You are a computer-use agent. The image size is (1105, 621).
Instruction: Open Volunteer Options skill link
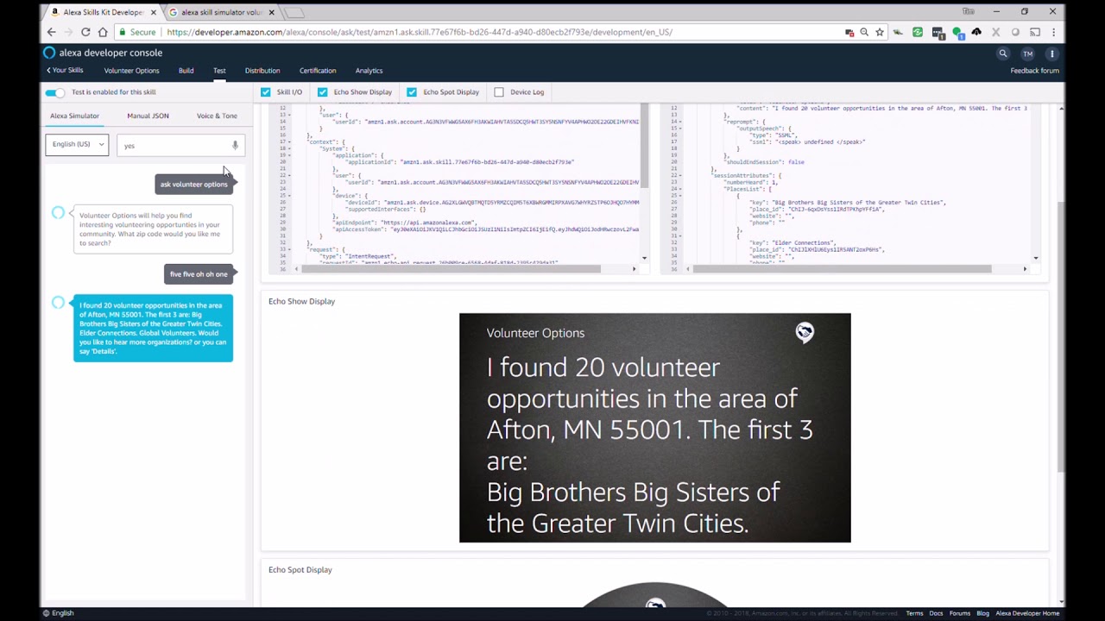coord(131,71)
